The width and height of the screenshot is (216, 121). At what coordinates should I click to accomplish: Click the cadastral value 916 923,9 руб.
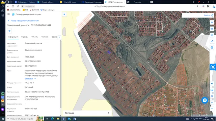tap(31, 109)
